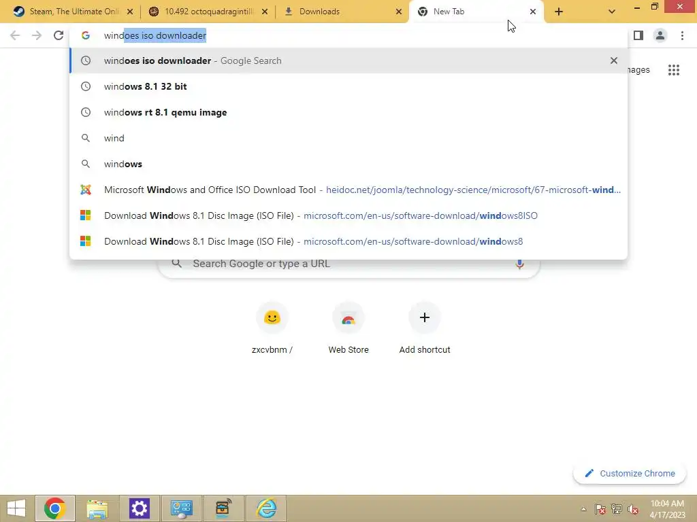Open the Chrome three-dot menu
The width and height of the screenshot is (697, 522).
[x=682, y=35]
